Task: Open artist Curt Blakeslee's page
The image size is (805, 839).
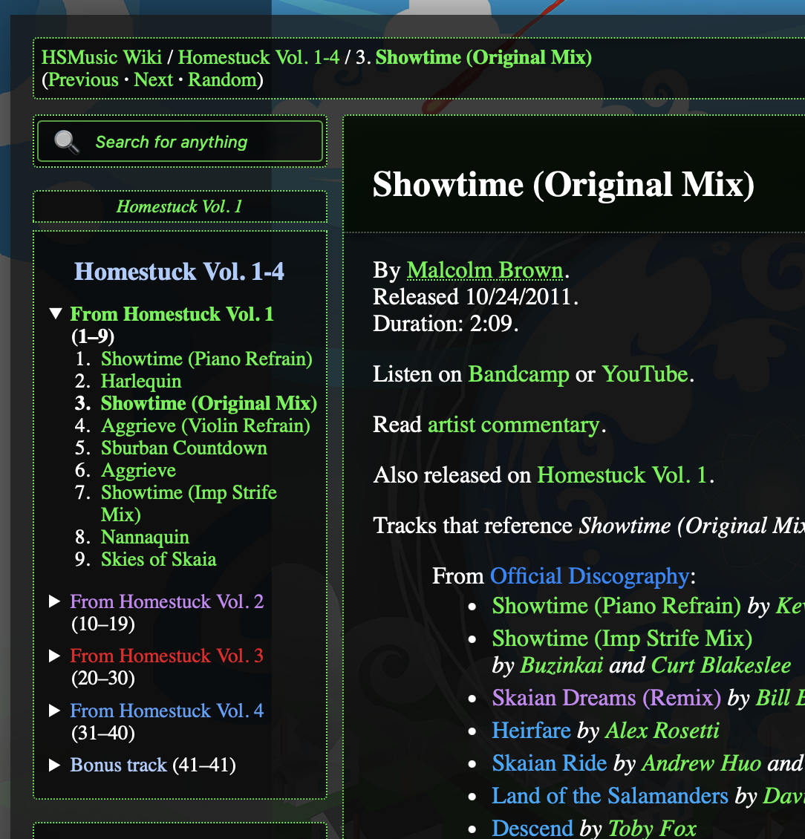Action: point(721,665)
